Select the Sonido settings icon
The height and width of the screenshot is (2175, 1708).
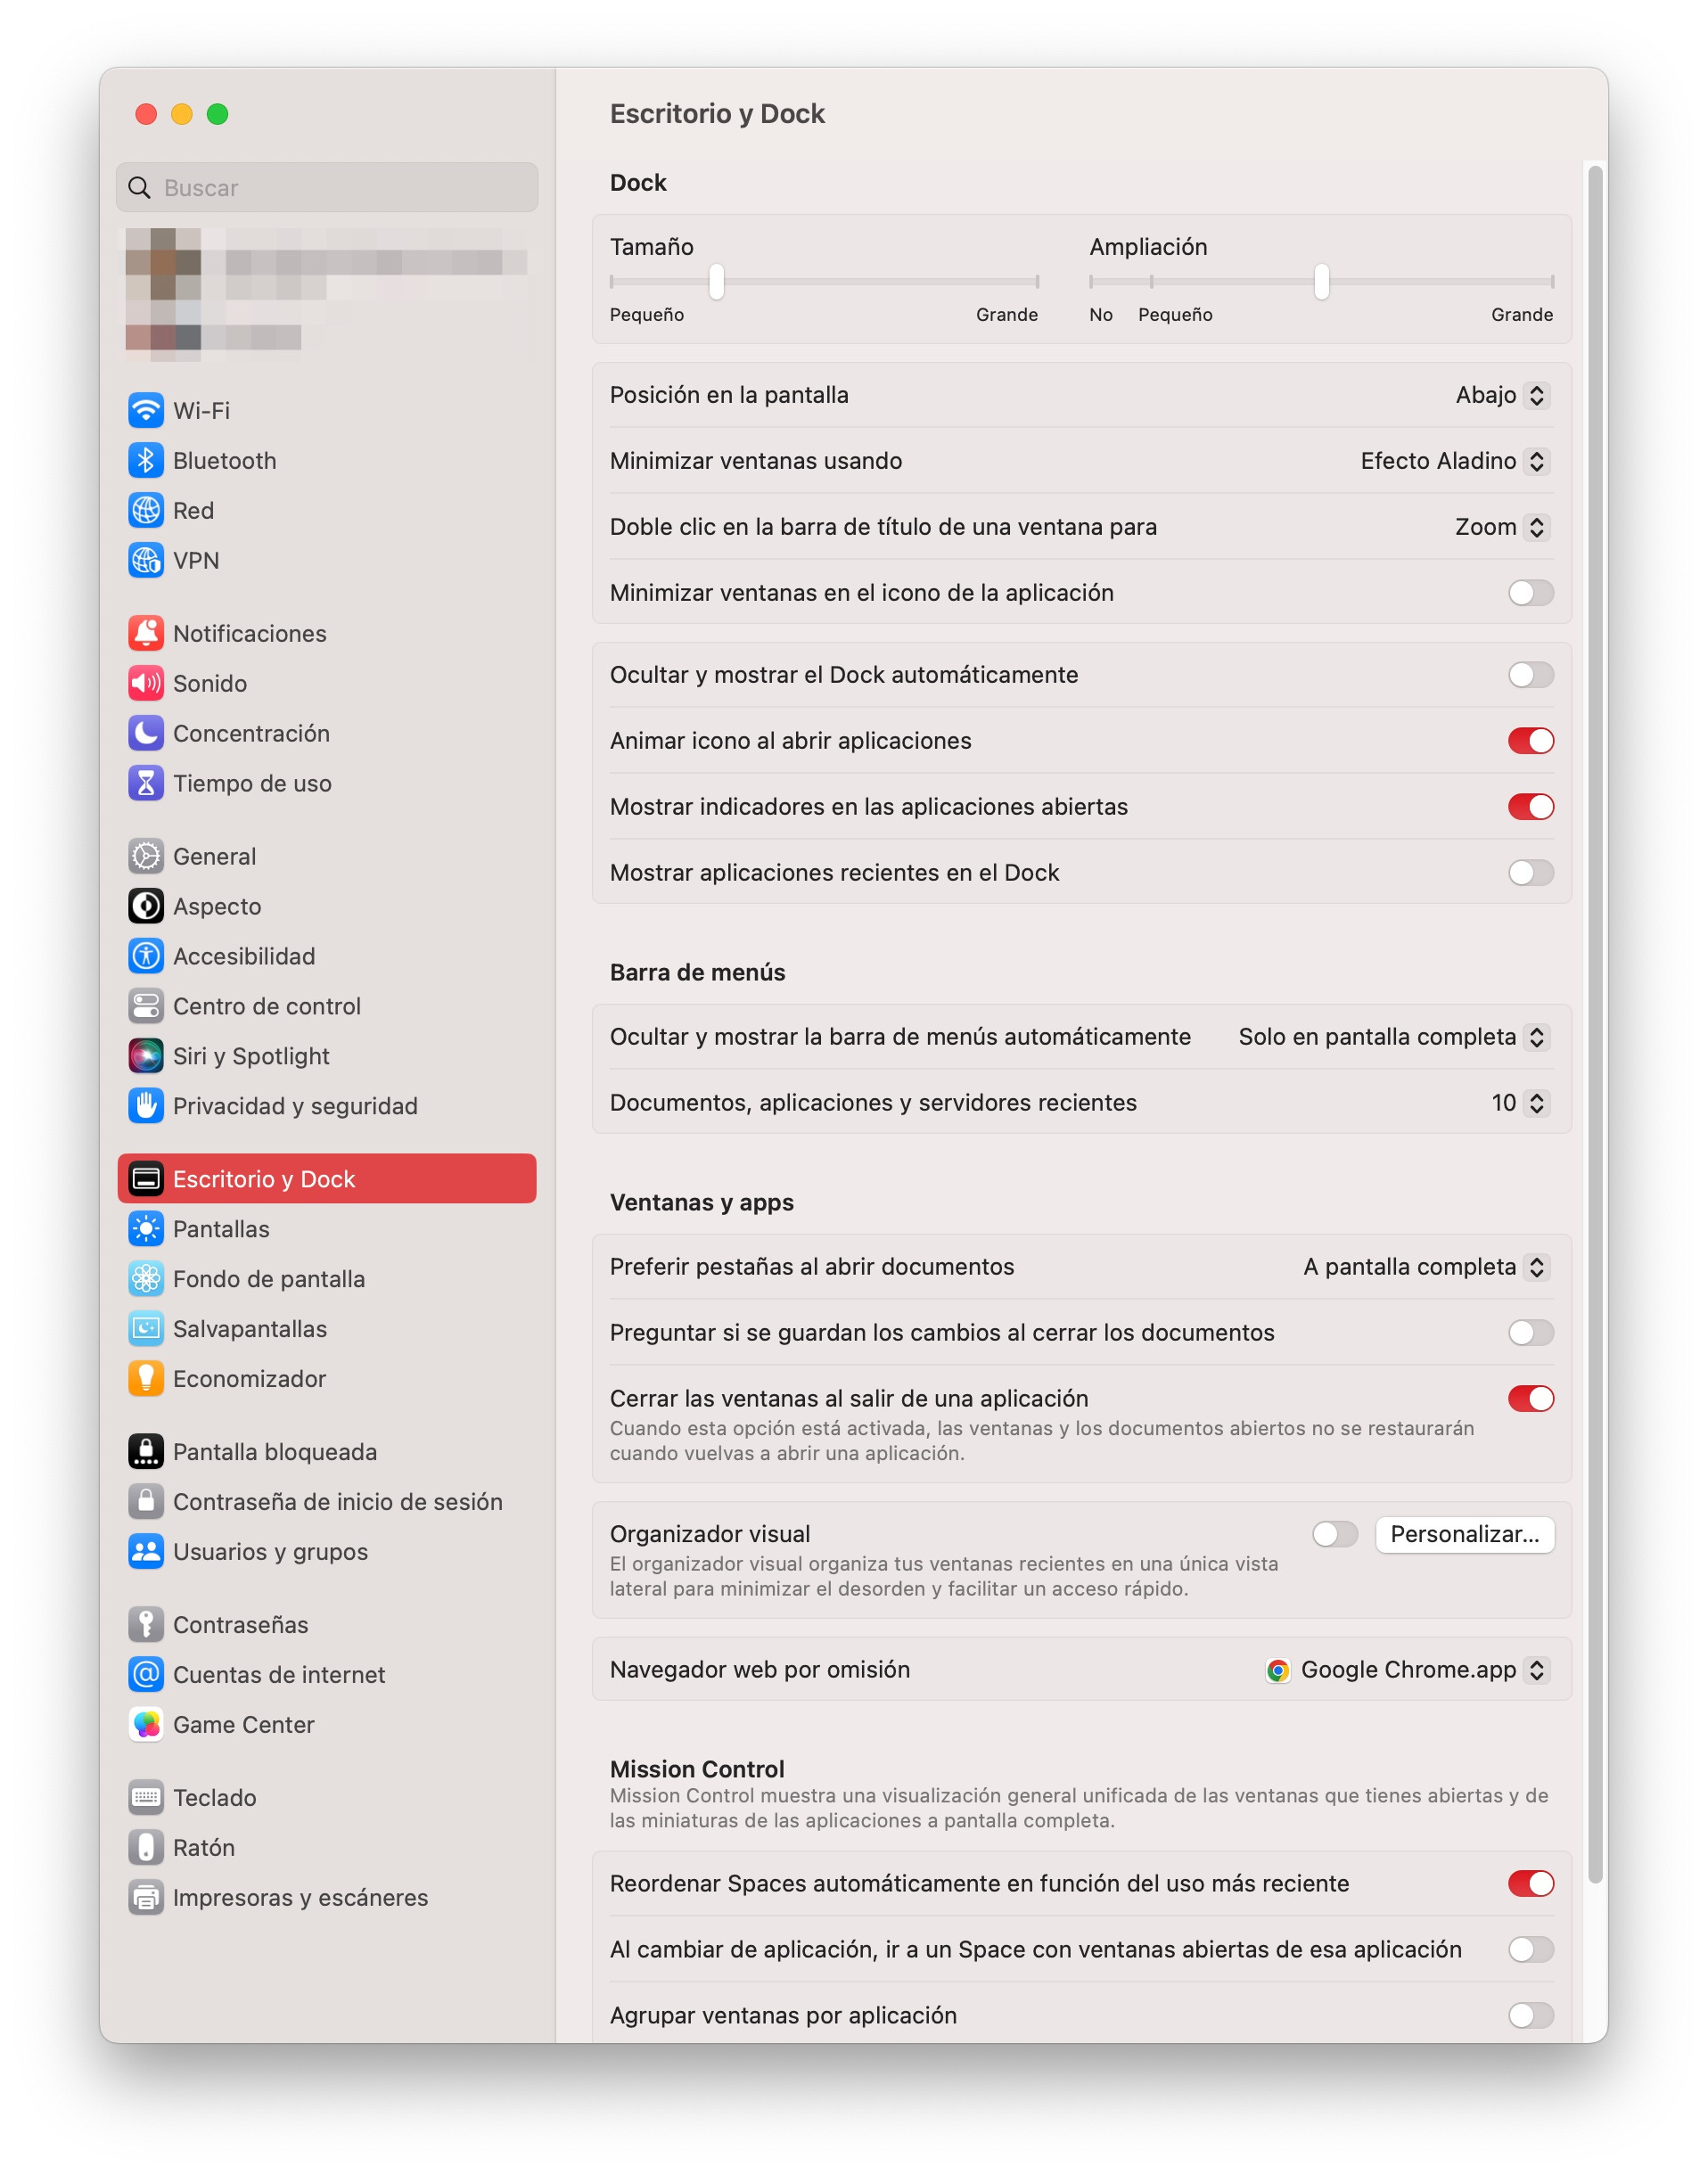click(146, 683)
